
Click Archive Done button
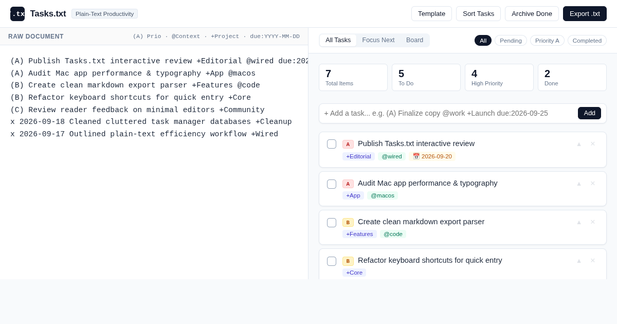coord(532,14)
